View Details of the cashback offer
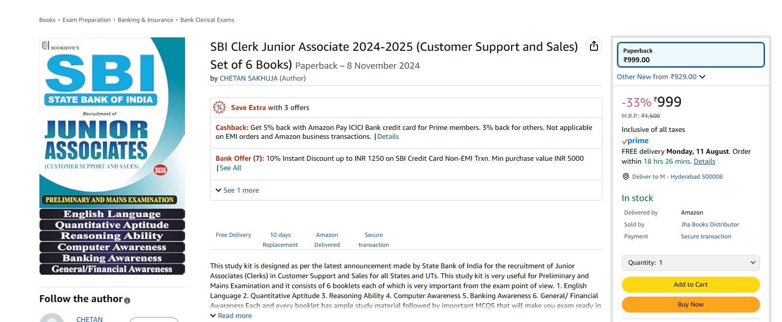Screen dimensions: 782x322 point(388,136)
